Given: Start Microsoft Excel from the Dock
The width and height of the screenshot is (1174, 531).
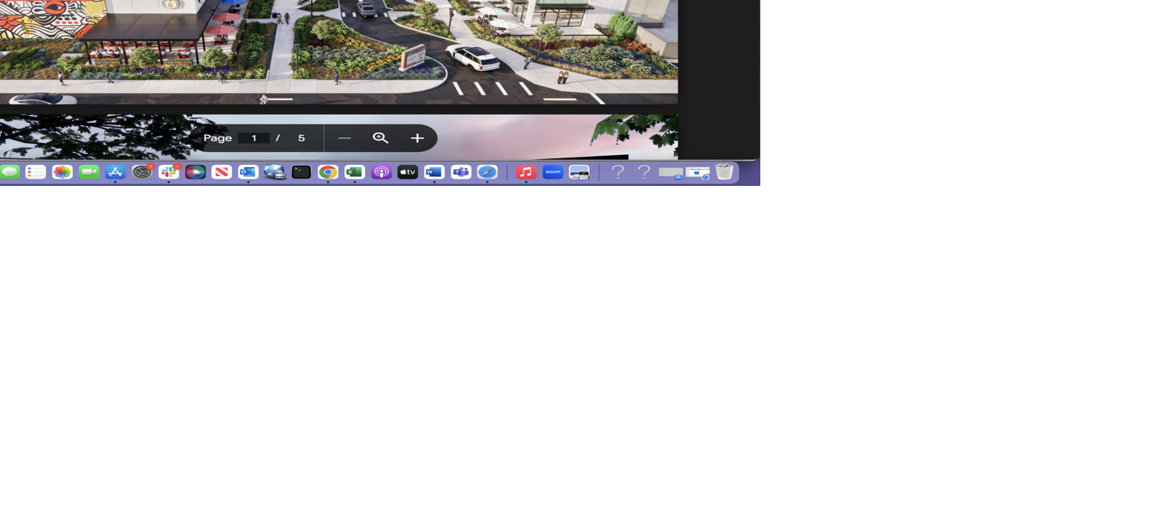Looking at the screenshot, I should (353, 171).
